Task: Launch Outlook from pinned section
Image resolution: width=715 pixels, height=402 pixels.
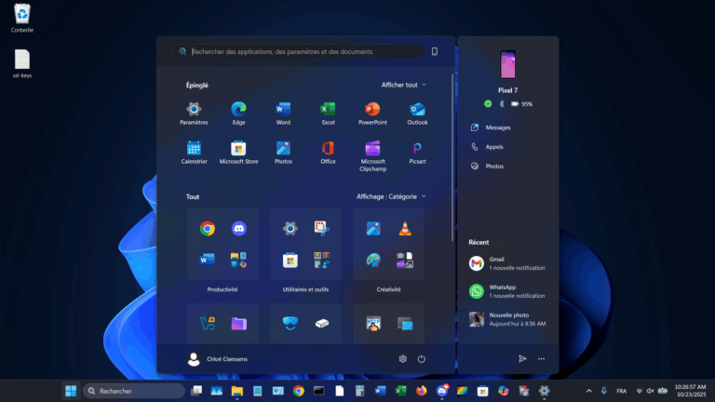Action: tap(417, 113)
